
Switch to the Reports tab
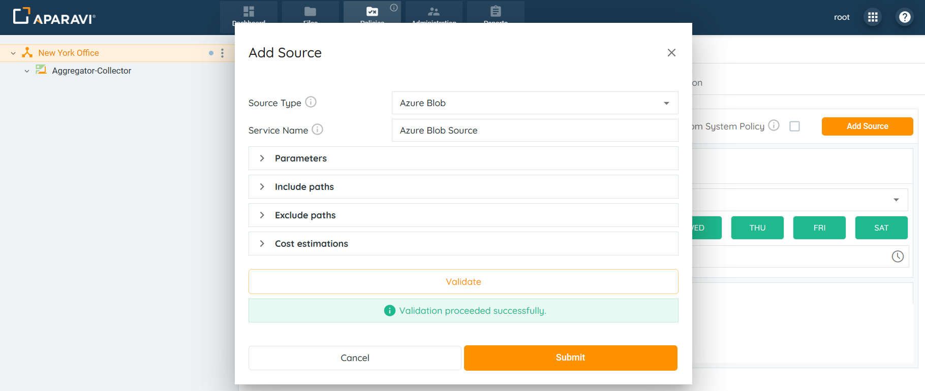click(x=496, y=13)
